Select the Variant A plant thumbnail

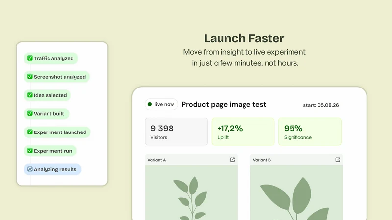(x=191, y=192)
